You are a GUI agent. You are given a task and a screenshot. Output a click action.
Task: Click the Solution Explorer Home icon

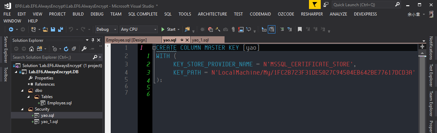click(x=31, y=49)
